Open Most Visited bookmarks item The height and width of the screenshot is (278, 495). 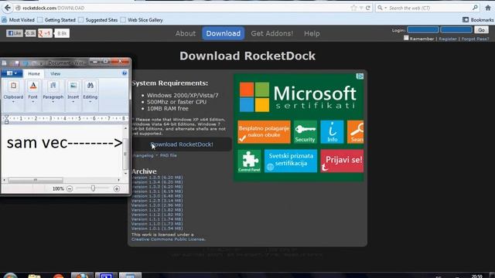(19, 20)
